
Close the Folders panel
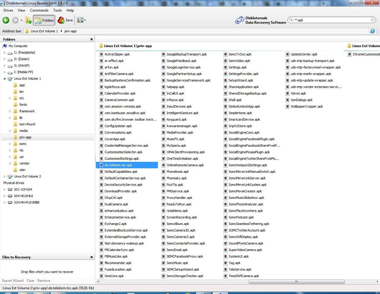pos(91,39)
